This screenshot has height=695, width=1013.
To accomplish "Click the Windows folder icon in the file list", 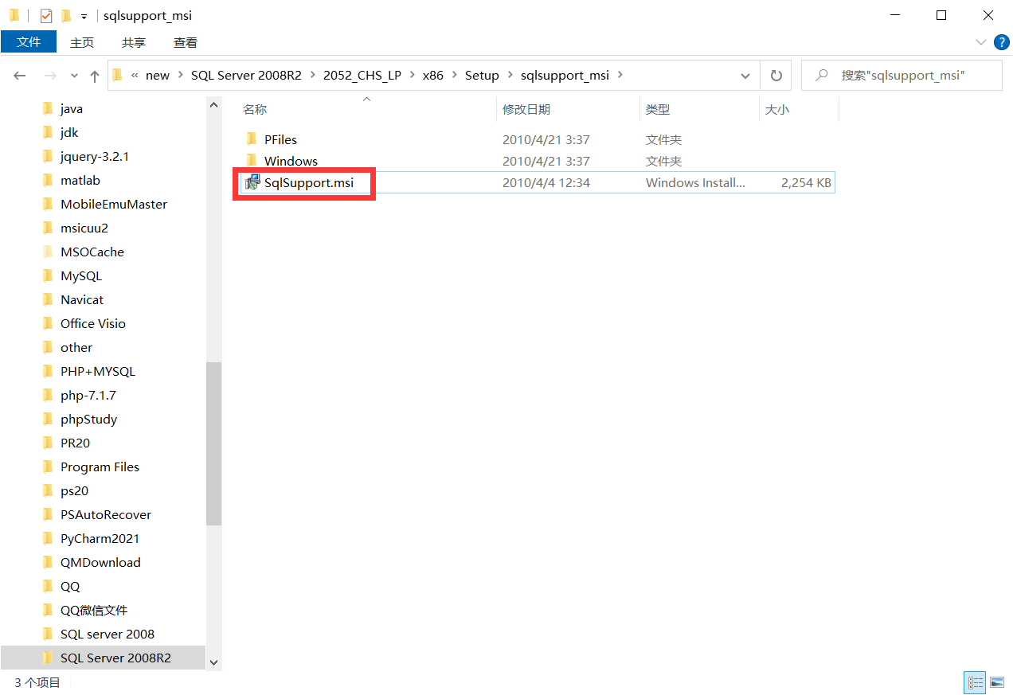I will [x=252, y=161].
